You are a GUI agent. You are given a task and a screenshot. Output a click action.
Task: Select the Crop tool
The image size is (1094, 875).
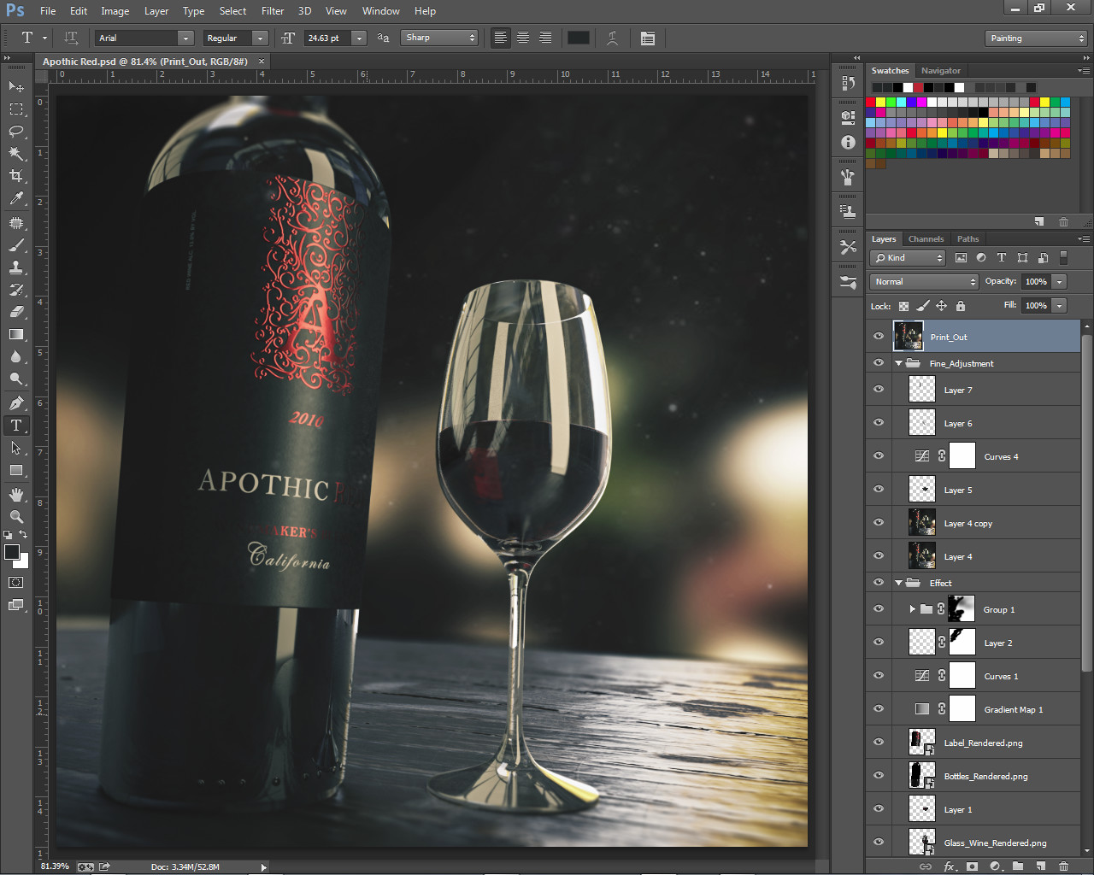pos(16,175)
